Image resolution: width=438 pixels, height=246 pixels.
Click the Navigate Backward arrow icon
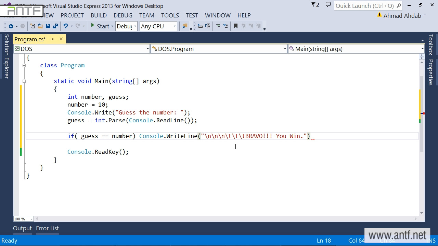(x=11, y=26)
